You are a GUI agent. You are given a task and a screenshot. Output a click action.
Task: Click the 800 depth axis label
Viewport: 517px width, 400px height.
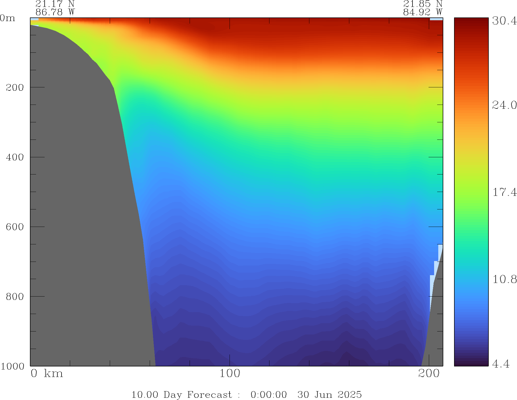15,297
